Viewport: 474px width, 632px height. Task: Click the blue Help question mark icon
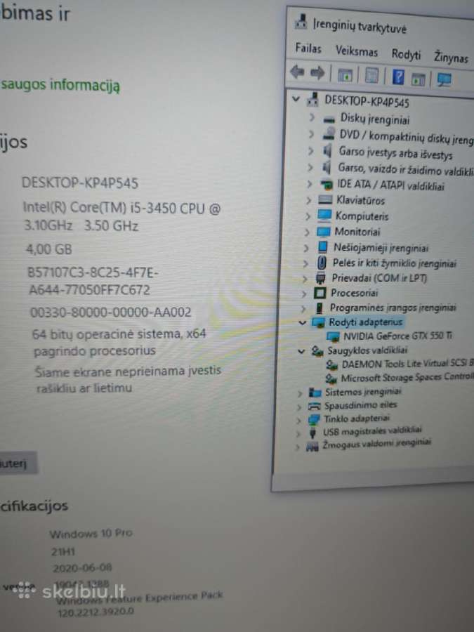(x=398, y=77)
